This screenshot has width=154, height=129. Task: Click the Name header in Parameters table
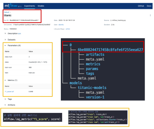[7, 52]
